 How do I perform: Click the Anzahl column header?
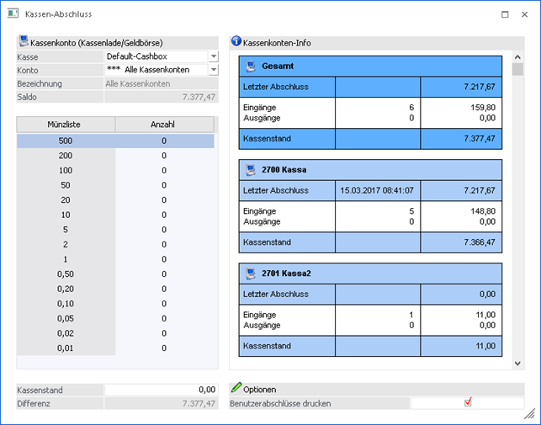pos(164,124)
